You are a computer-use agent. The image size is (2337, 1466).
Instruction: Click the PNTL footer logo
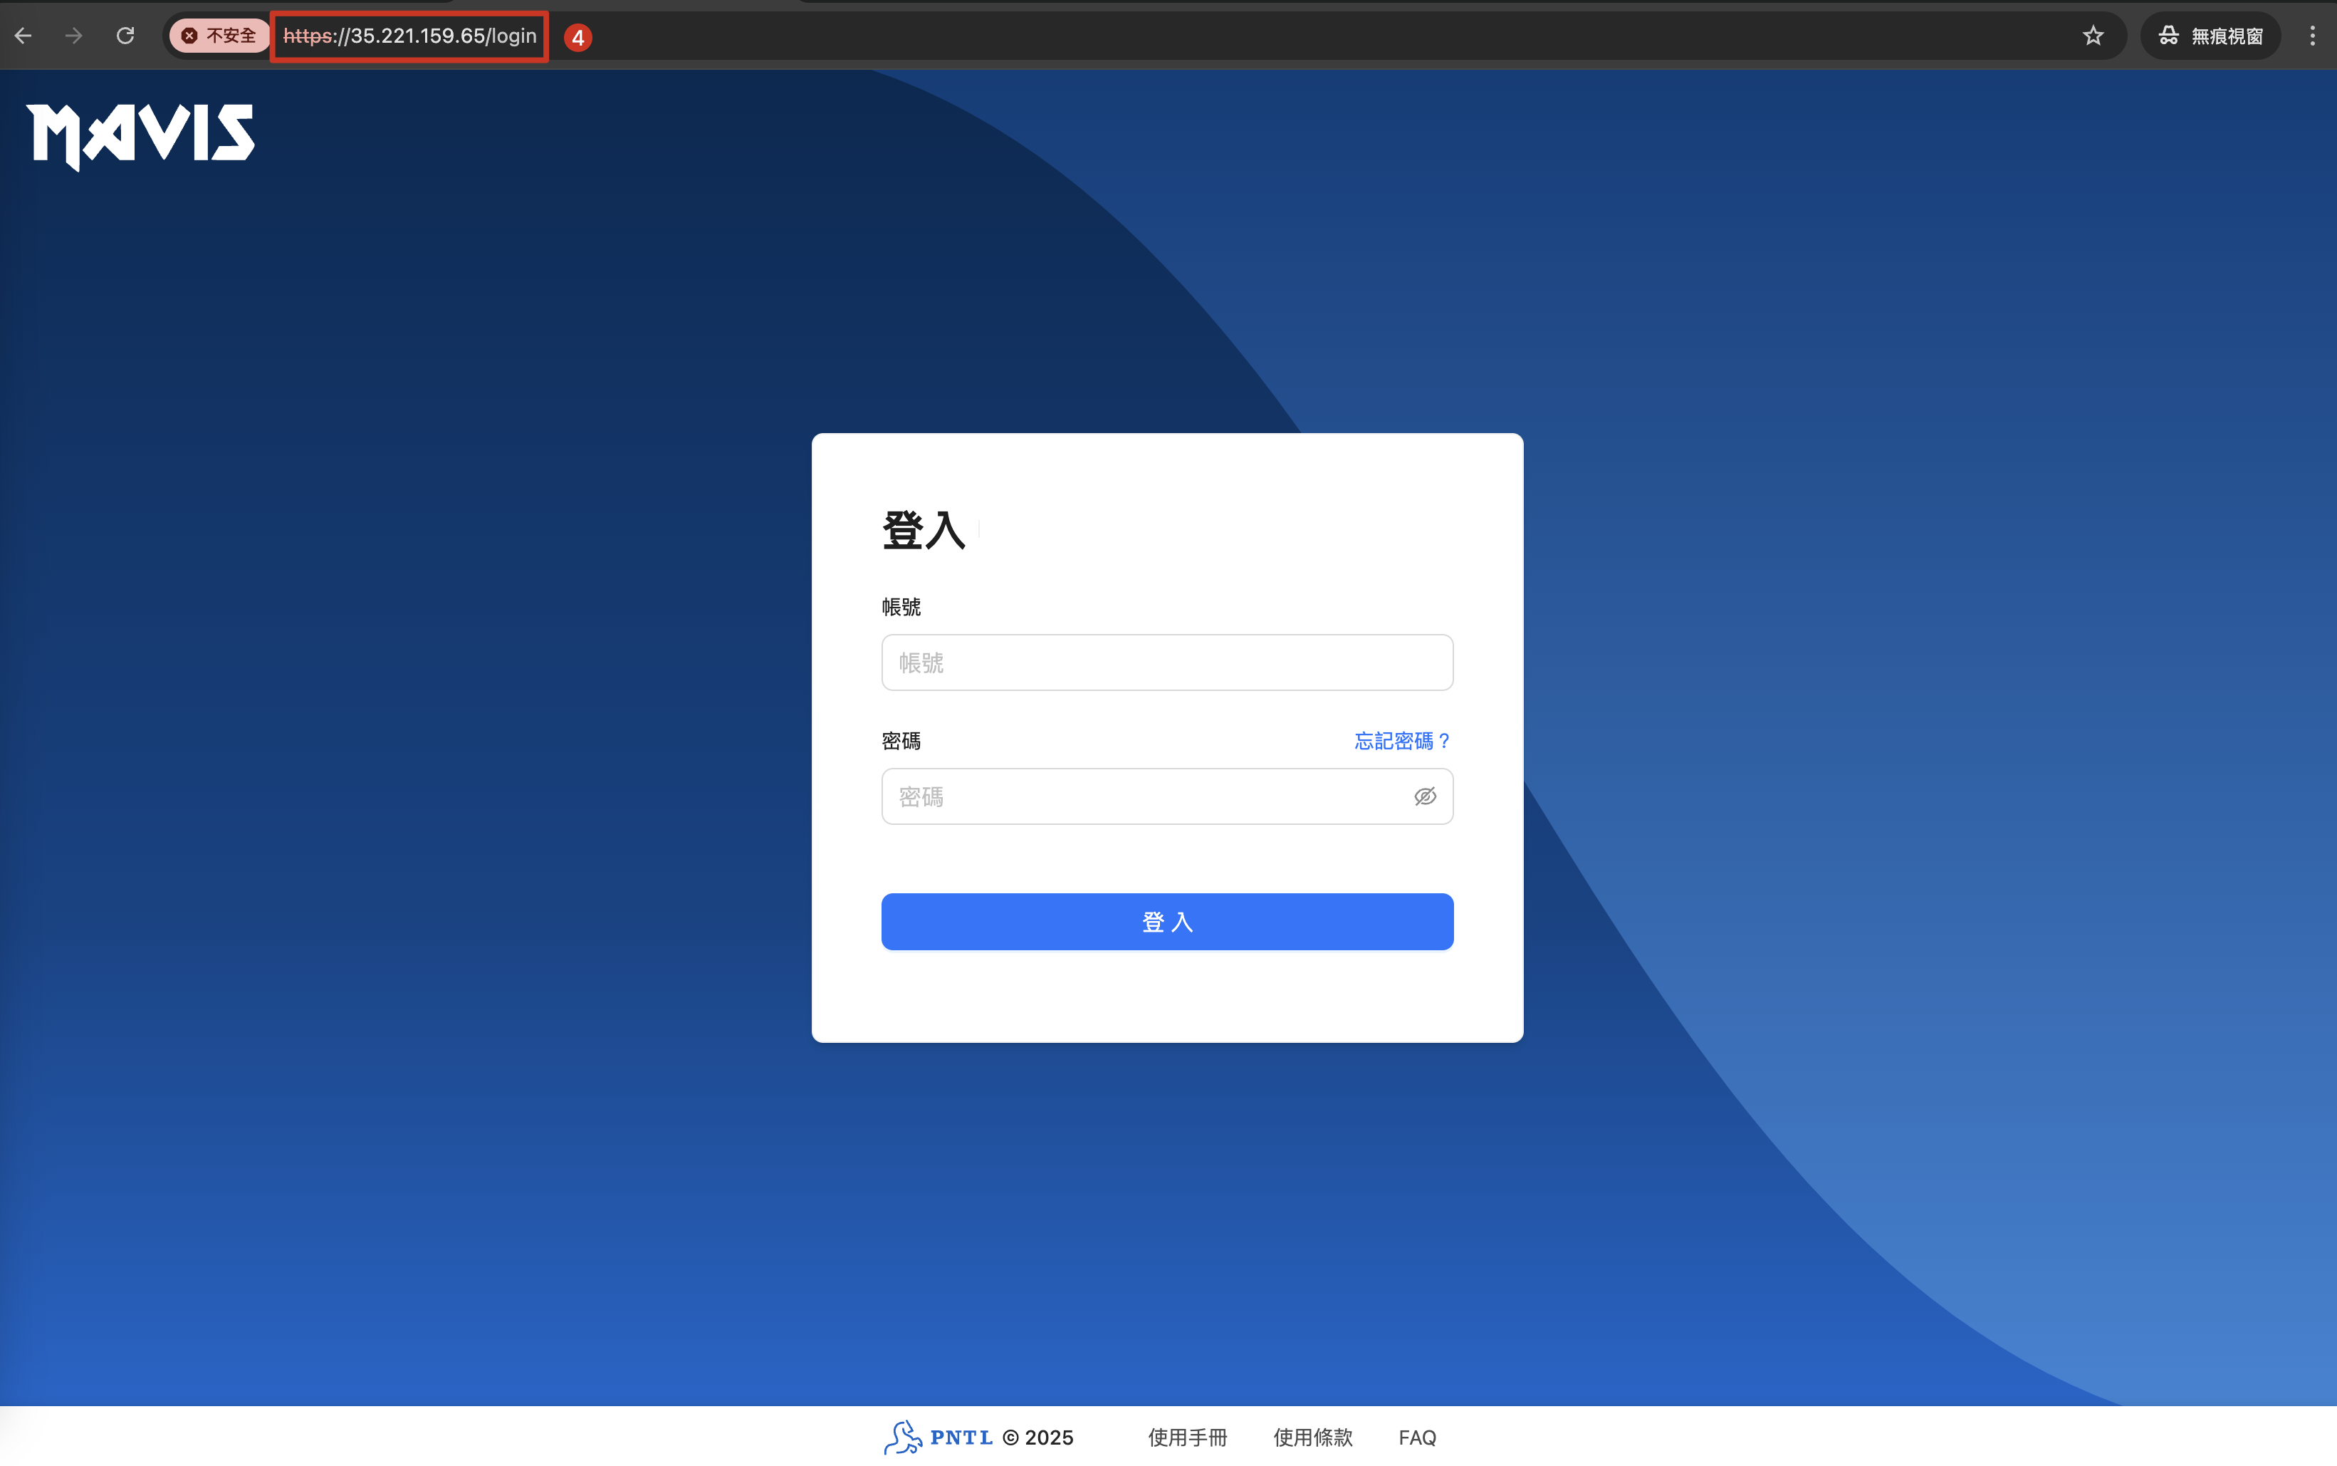point(938,1437)
